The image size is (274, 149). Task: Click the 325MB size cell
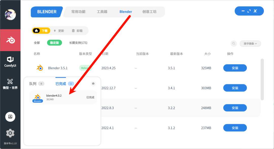(206, 68)
